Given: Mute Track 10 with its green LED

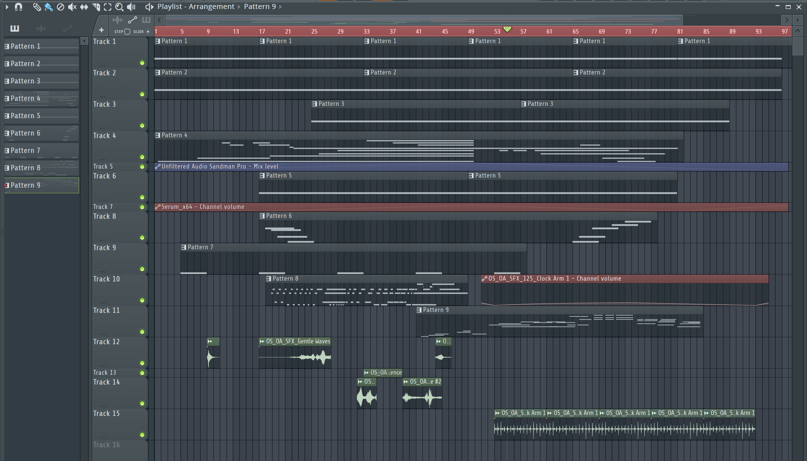Looking at the screenshot, I should [x=142, y=301].
